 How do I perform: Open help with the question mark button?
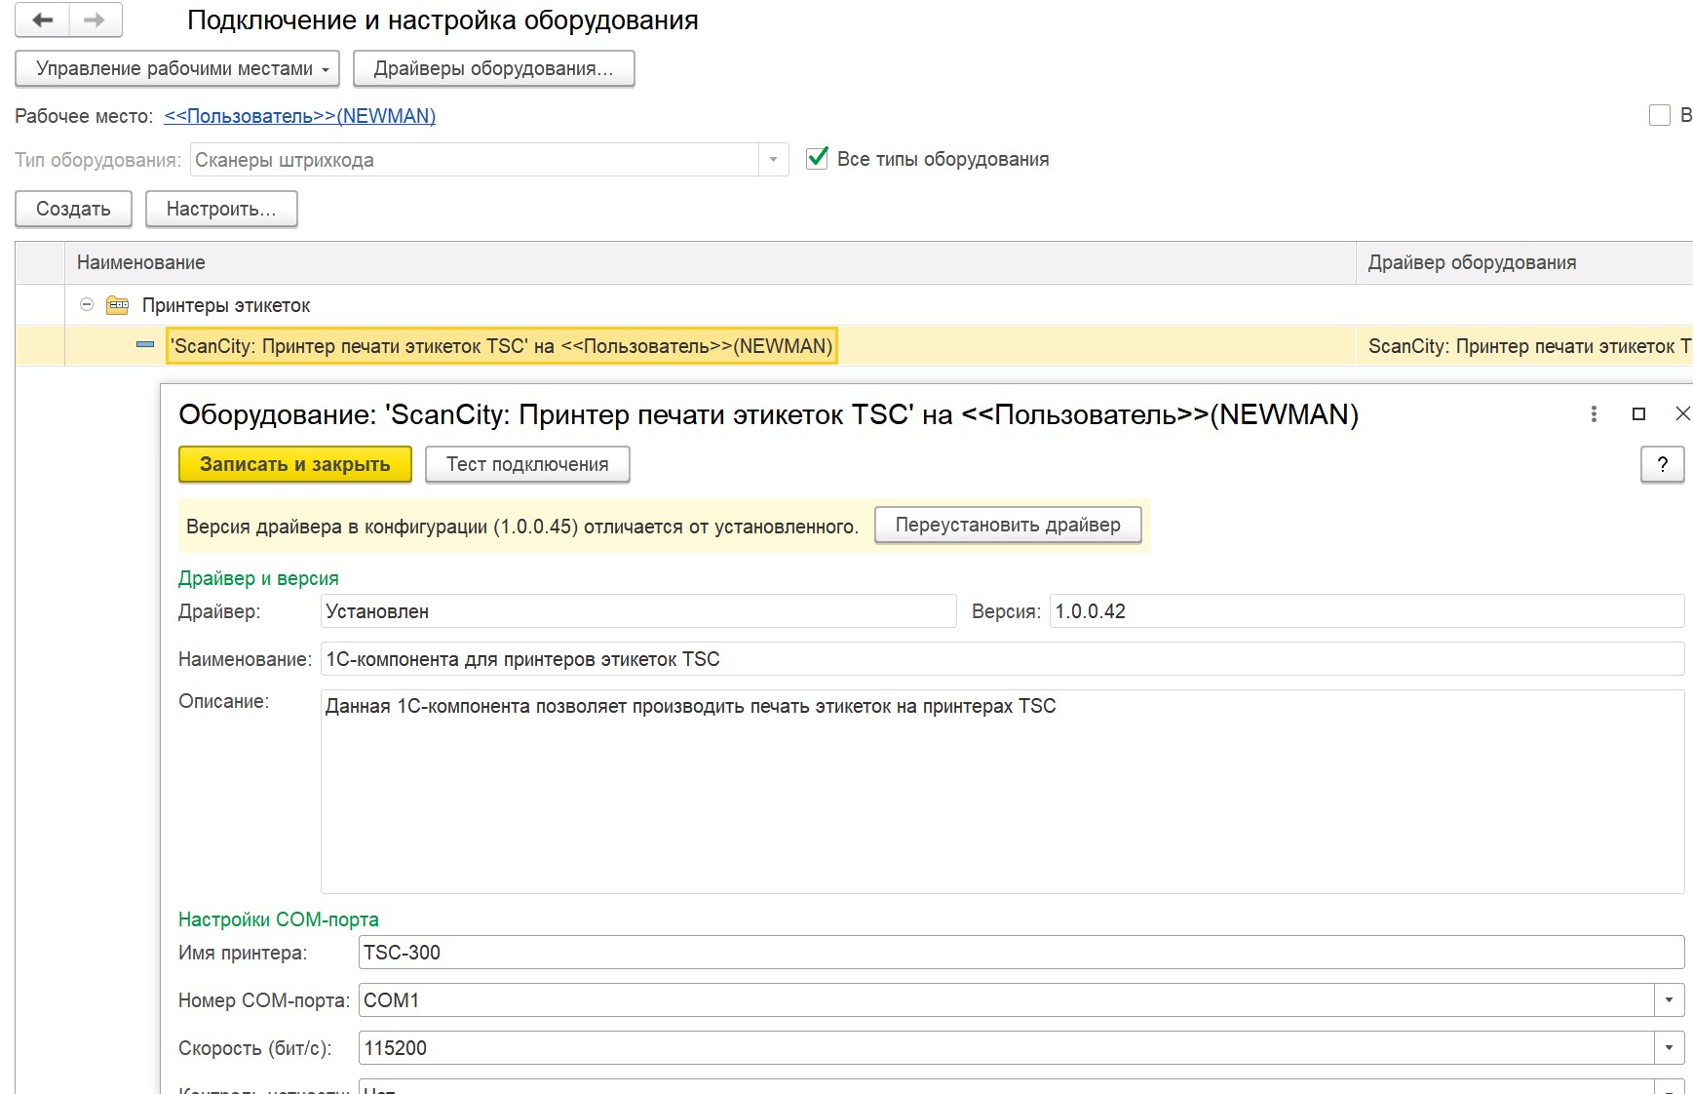pos(1662,464)
